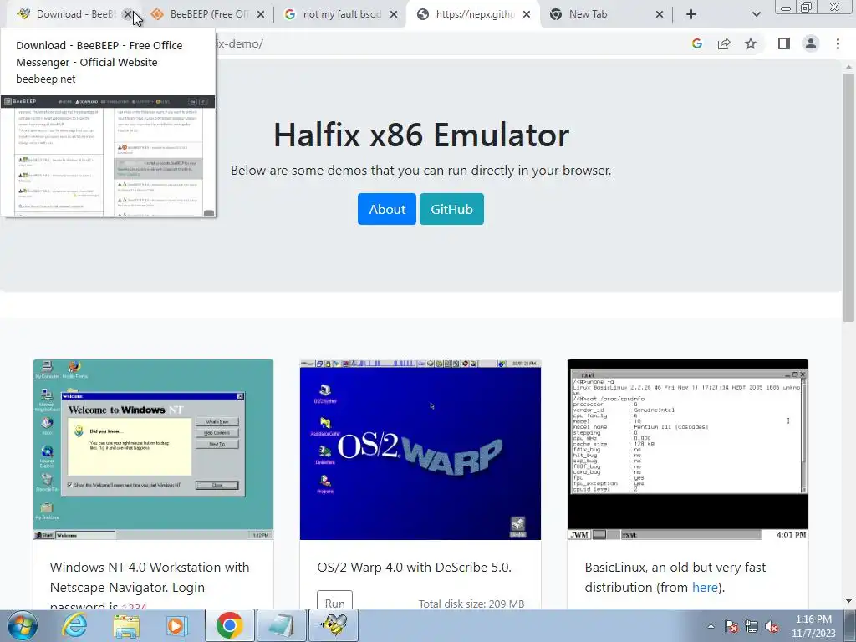Select the nepx.github tab
856x642 pixels.
pyautogui.click(x=474, y=14)
